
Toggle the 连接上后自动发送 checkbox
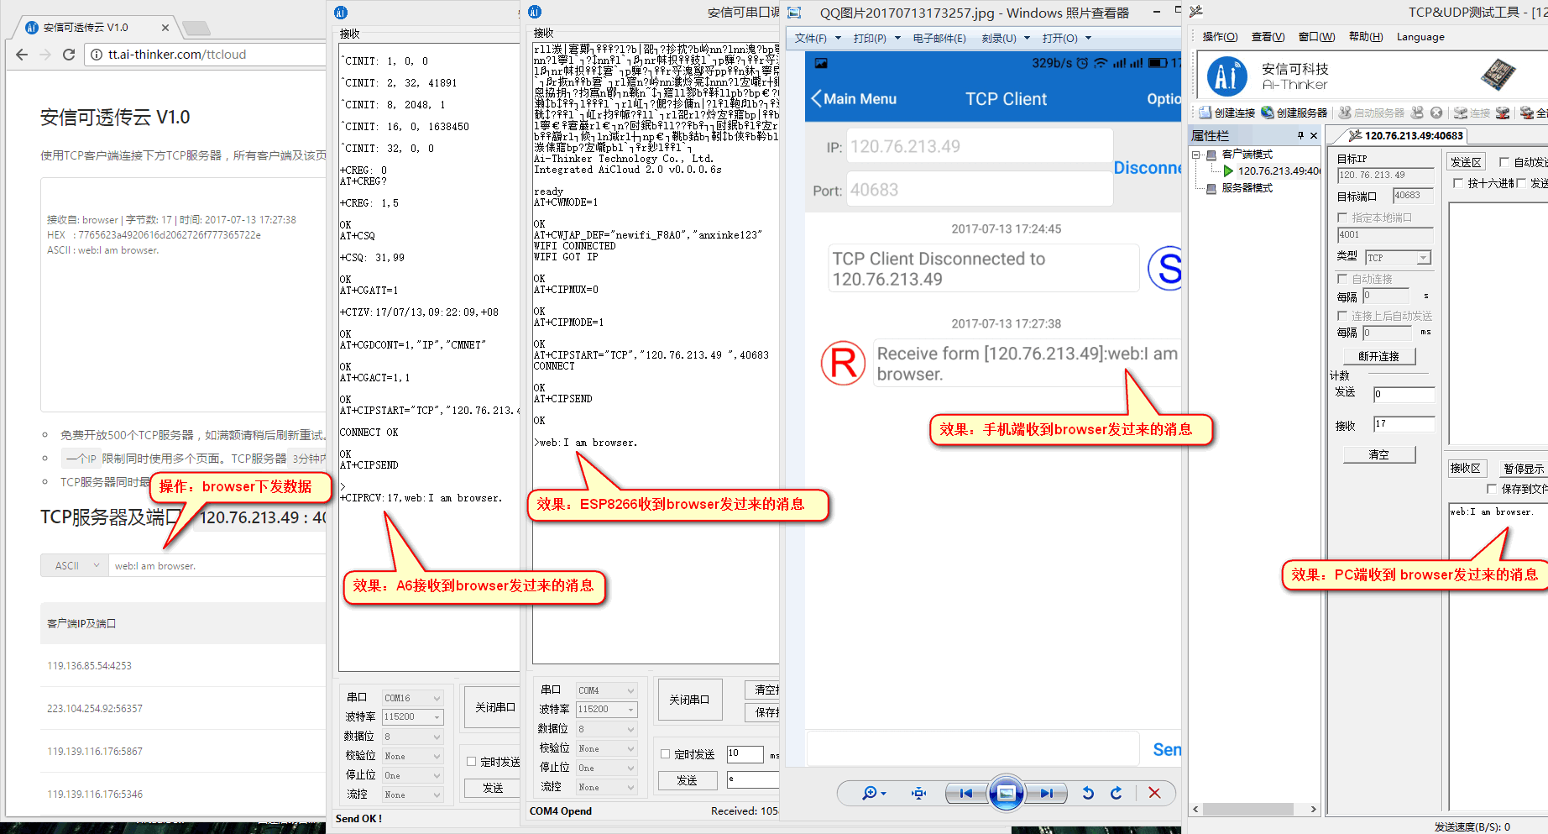1342,316
